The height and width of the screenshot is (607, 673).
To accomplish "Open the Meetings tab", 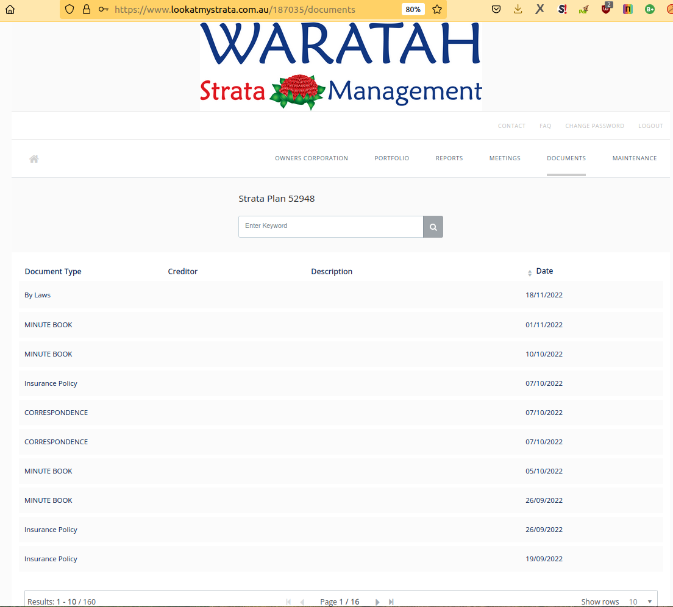I will click(x=505, y=158).
